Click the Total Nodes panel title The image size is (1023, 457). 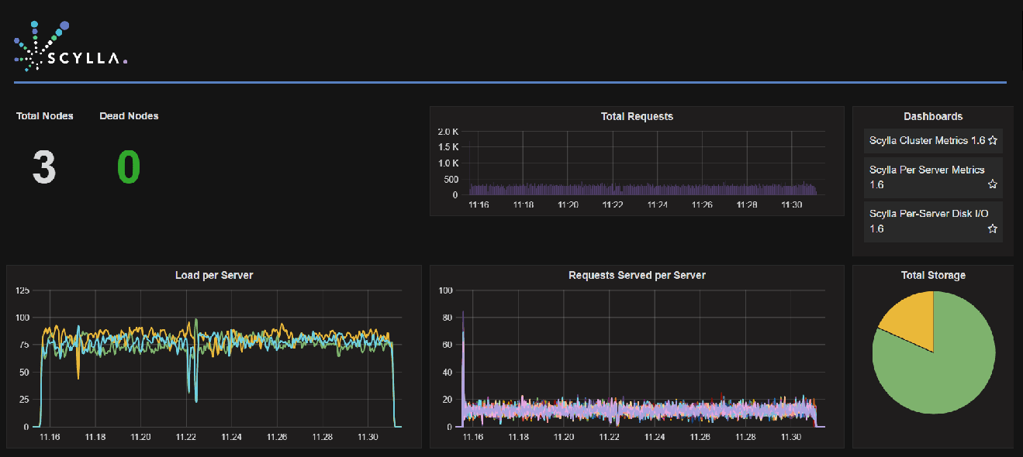pyautogui.click(x=45, y=116)
